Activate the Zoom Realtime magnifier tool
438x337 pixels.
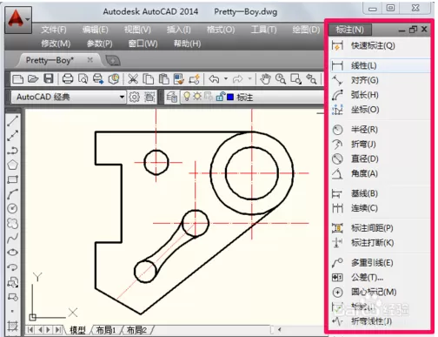tap(281, 79)
